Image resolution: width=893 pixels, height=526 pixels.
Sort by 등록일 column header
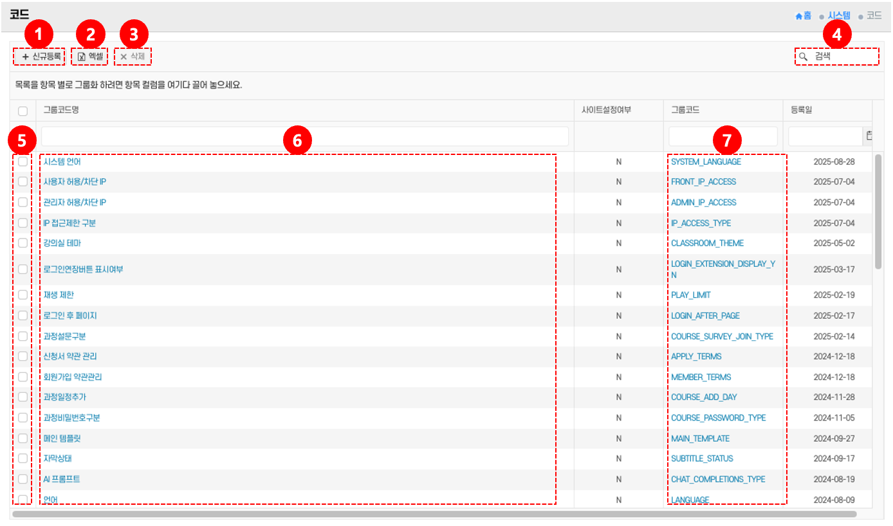pos(801,110)
